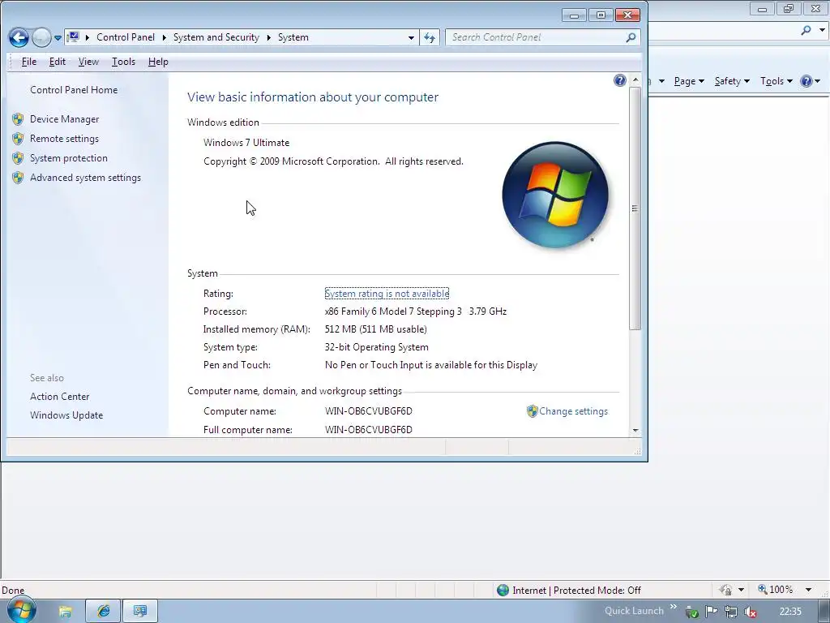Open Device Manager link

click(x=65, y=119)
